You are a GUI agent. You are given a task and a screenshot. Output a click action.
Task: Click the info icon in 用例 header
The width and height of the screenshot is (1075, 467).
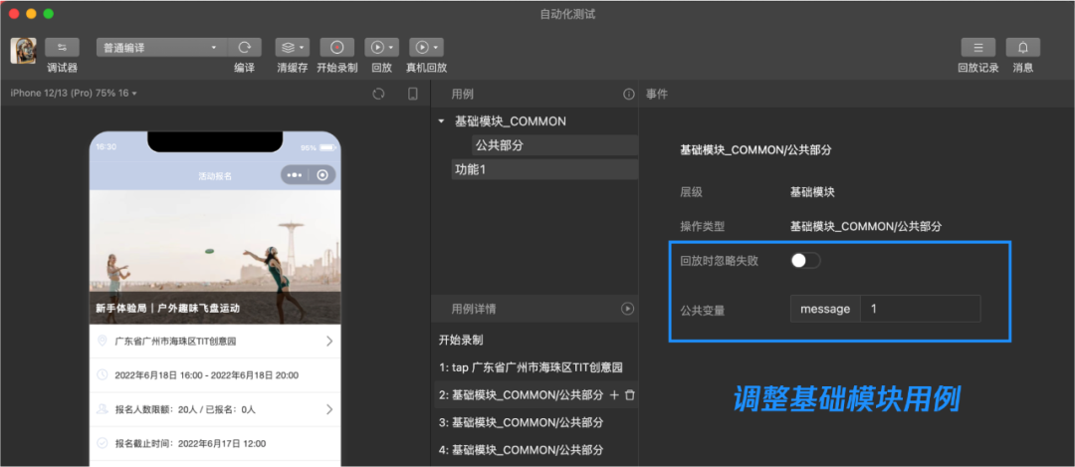coord(629,94)
